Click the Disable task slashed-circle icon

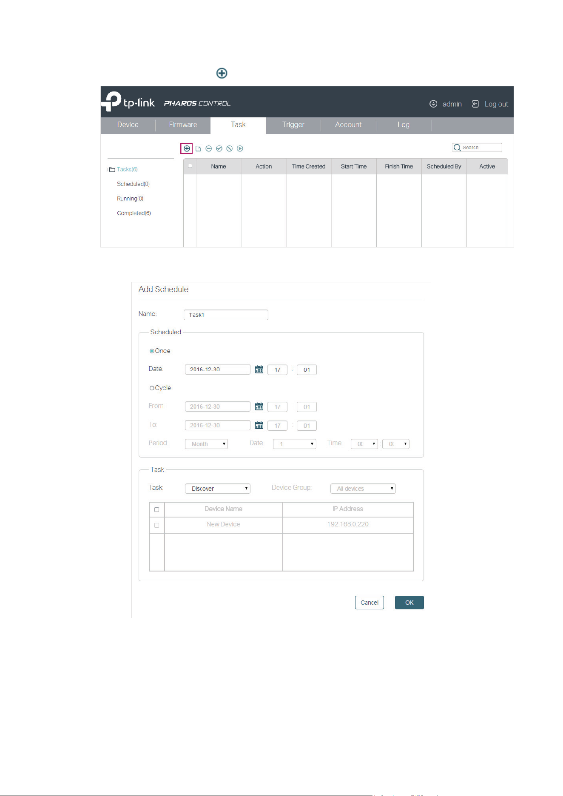pos(230,148)
